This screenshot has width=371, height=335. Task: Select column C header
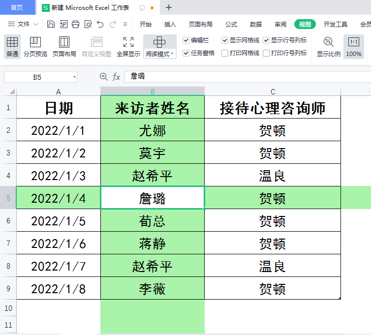(273, 91)
